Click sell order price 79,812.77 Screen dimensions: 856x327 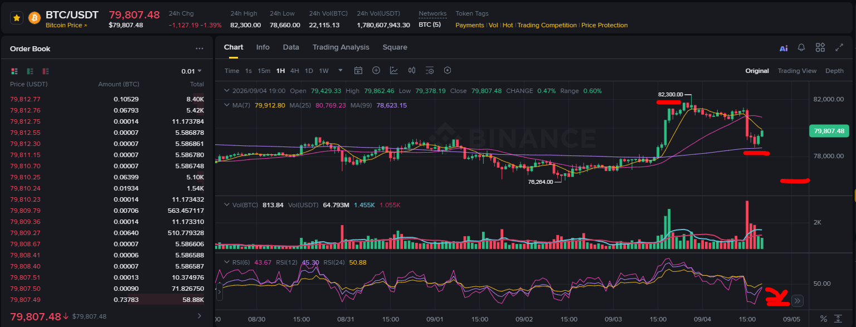click(25, 99)
